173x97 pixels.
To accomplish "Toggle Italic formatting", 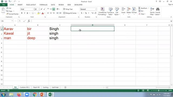I will click(25, 13).
